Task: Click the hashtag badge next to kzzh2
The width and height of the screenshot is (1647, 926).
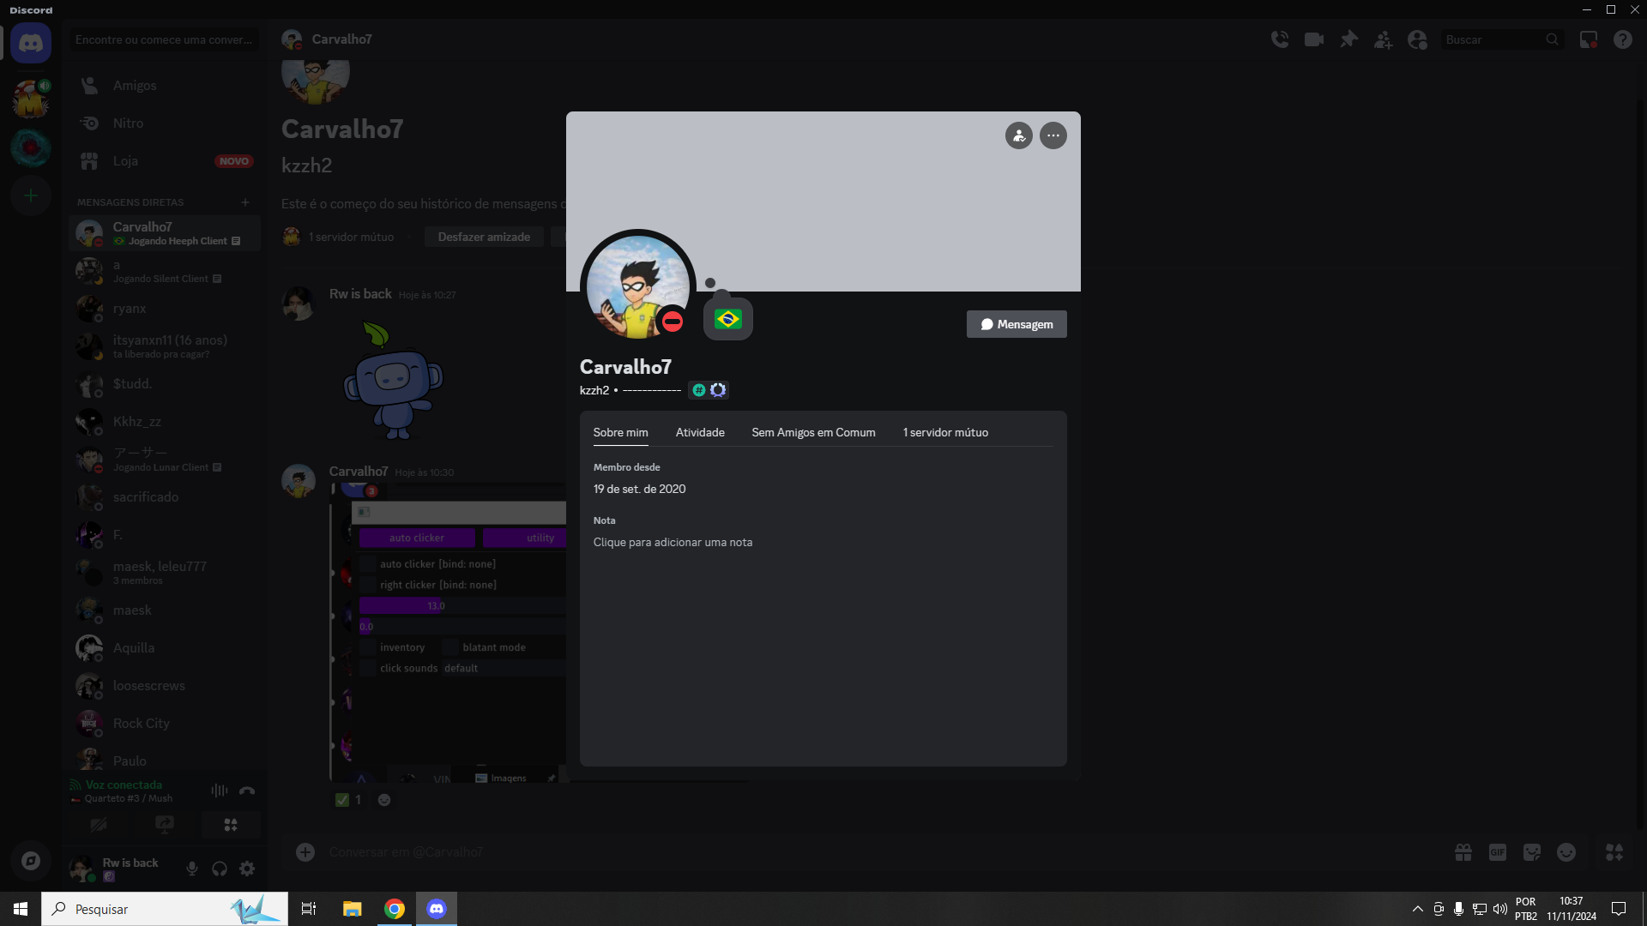Action: pos(699,390)
